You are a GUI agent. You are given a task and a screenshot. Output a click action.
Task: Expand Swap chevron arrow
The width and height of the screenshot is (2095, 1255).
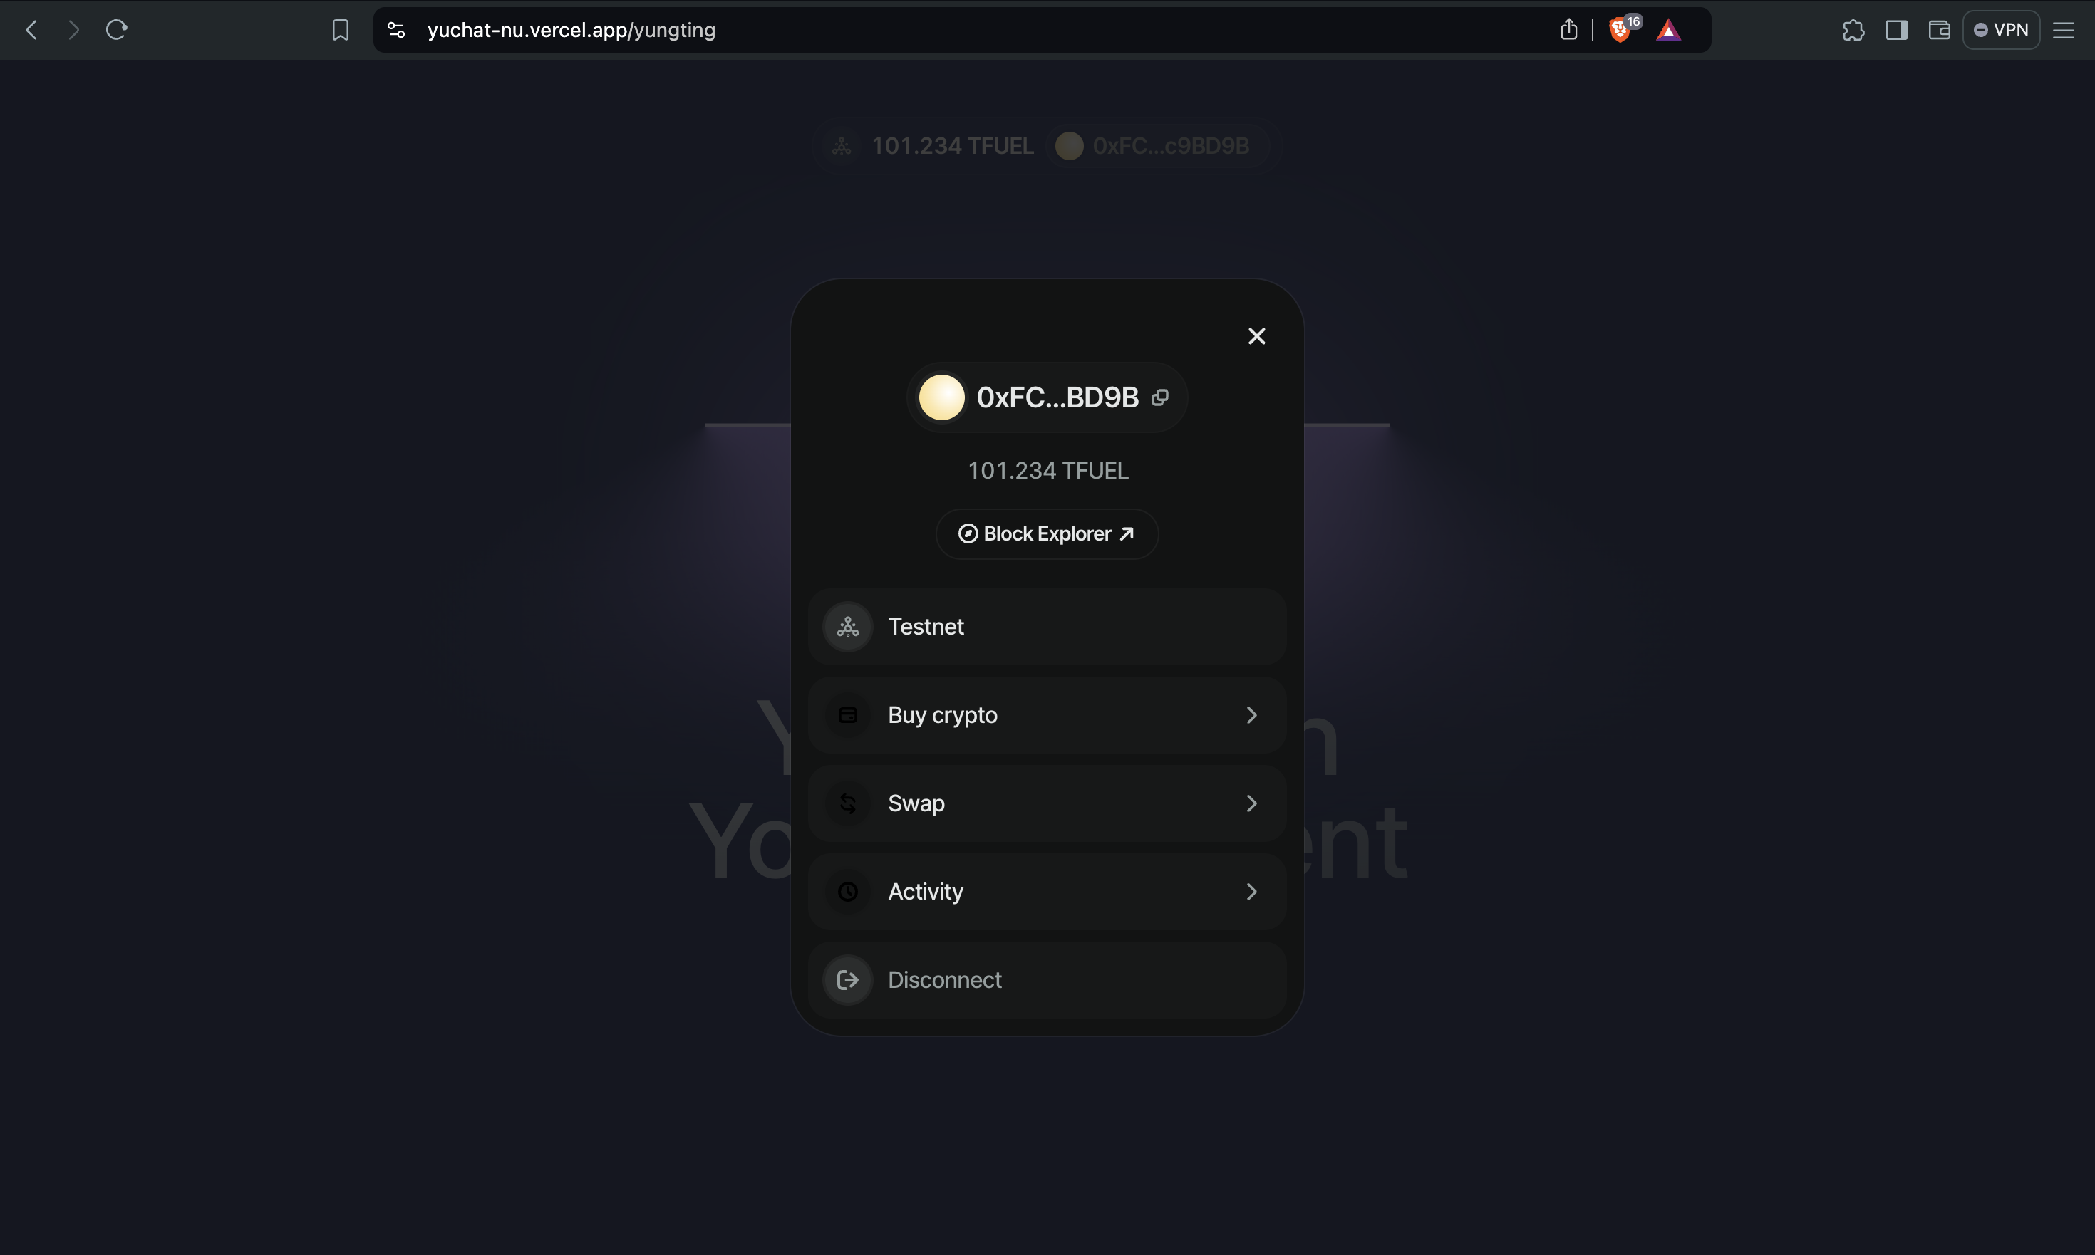pyautogui.click(x=1251, y=803)
